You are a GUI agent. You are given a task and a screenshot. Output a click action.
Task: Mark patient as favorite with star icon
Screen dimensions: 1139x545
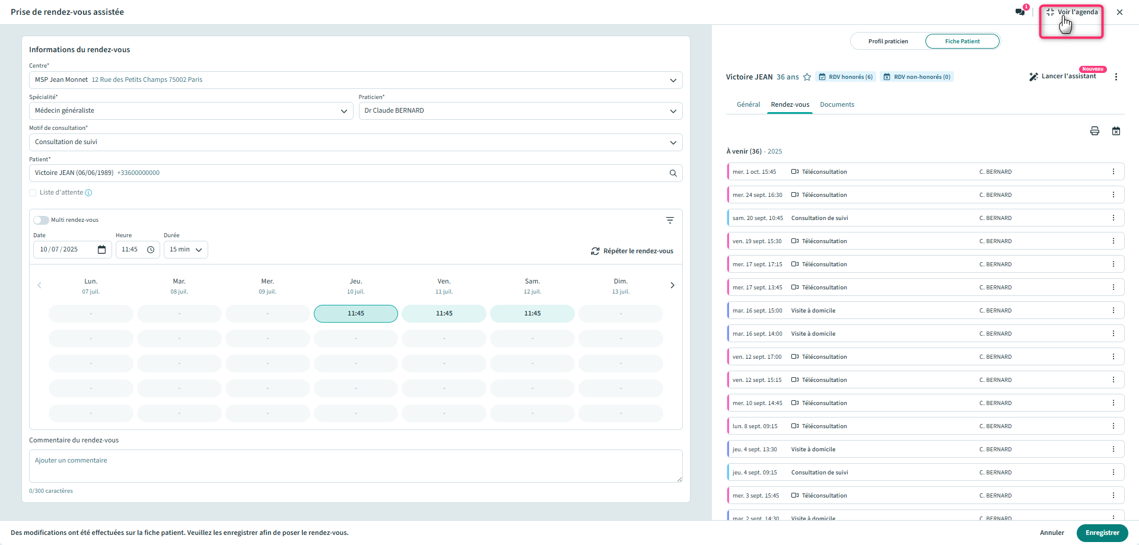(x=807, y=77)
